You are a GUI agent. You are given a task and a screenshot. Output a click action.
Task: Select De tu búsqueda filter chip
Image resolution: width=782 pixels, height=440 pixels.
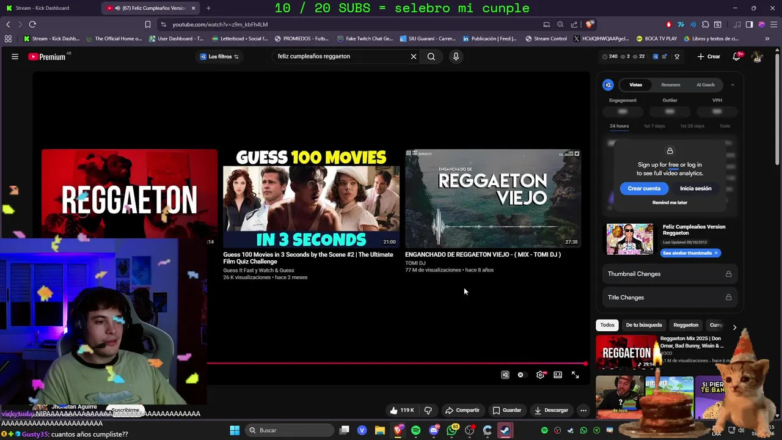(x=643, y=325)
